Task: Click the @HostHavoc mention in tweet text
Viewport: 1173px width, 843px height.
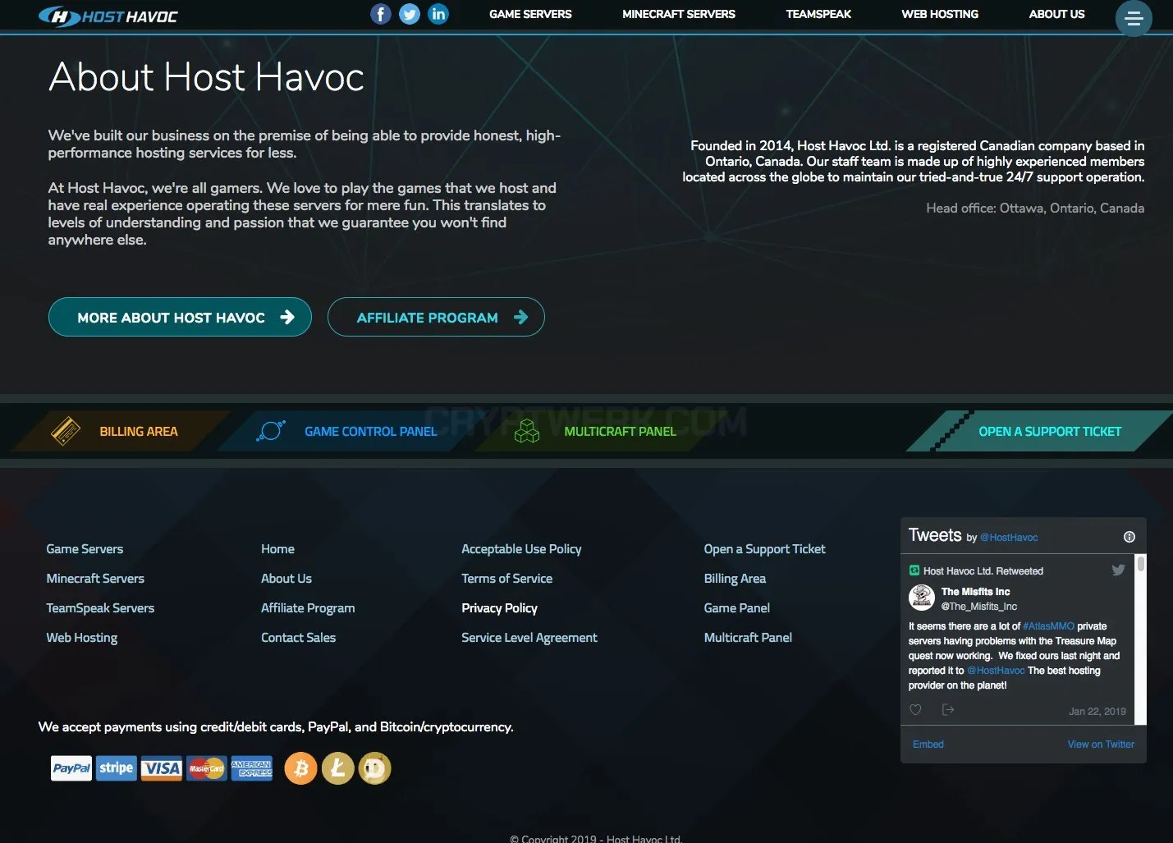Action: (996, 671)
